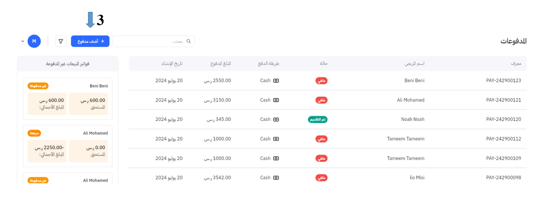The width and height of the screenshot is (553, 209).
Task: Expand the user menu chevron
Action: click(x=22, y=41)
